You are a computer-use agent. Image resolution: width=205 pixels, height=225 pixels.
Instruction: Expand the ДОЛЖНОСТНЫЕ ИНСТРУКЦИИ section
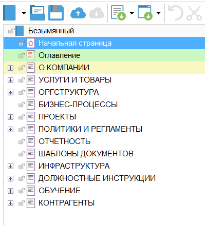coord(10,178)
